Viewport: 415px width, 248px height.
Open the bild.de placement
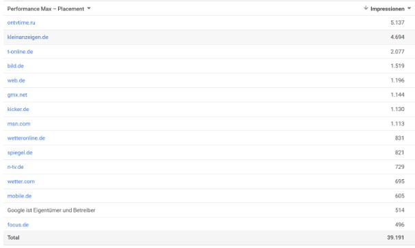pos(15,66)
